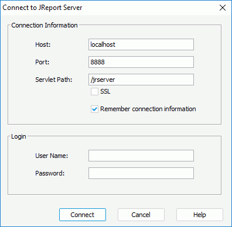Select the Servlet Path input field
The image size is (232, 227).
click(x=141, y=80)
